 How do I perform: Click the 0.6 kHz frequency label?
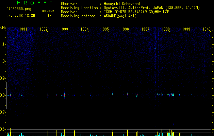pyautogui.click(x=3, y=129)
